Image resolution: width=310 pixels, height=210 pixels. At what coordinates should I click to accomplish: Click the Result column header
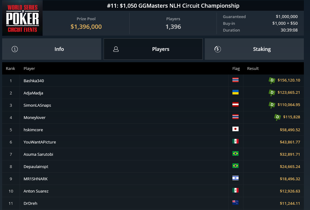253,68
